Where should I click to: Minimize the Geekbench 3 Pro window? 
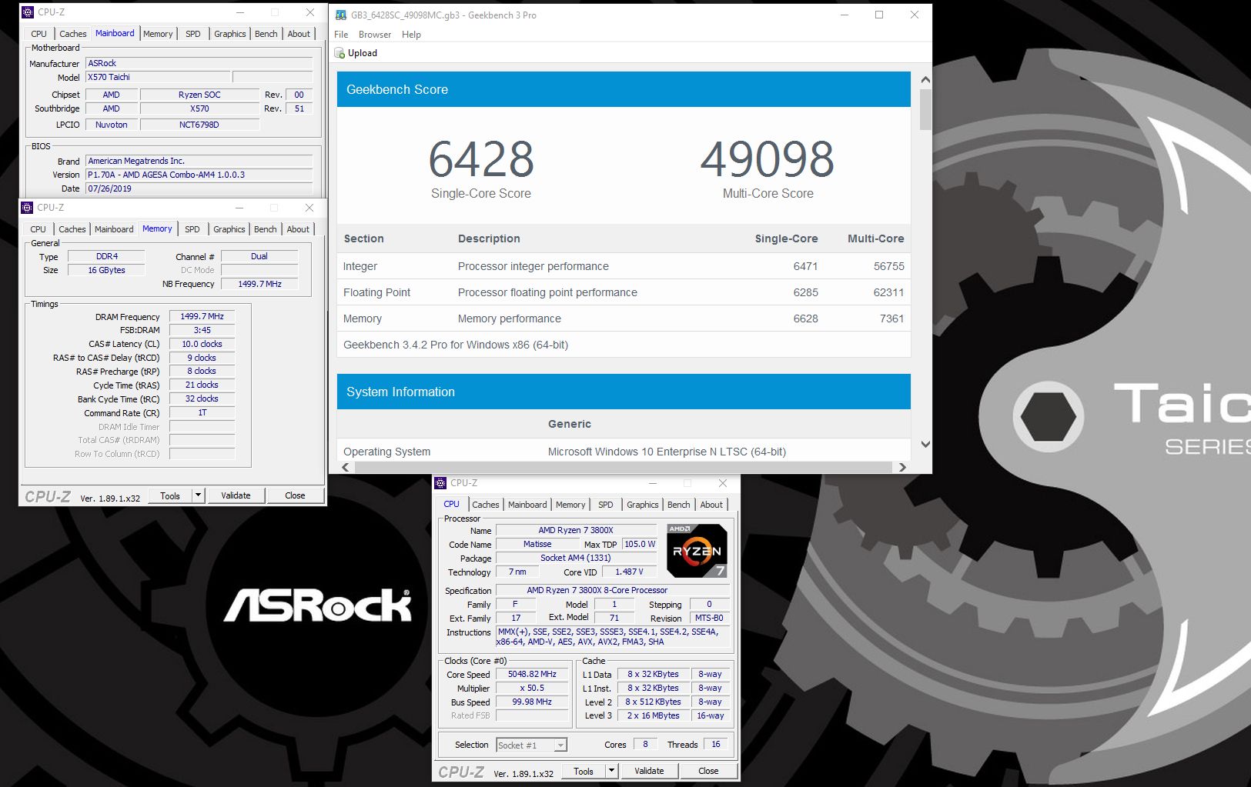pos(845,15)
